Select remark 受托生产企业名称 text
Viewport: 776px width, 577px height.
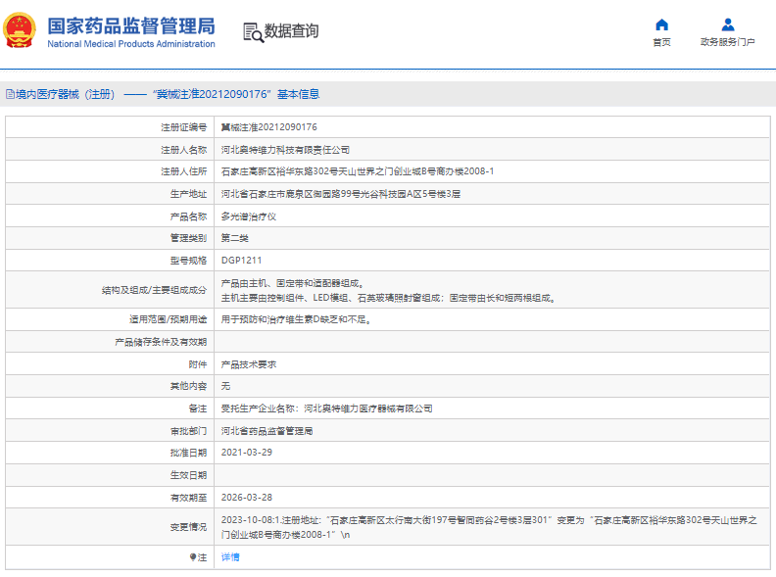[x=326, y=409]
